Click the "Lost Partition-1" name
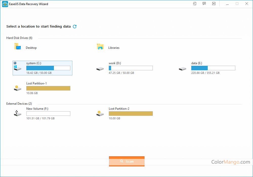Screen dimensions: 253x177 click(36, 83)
